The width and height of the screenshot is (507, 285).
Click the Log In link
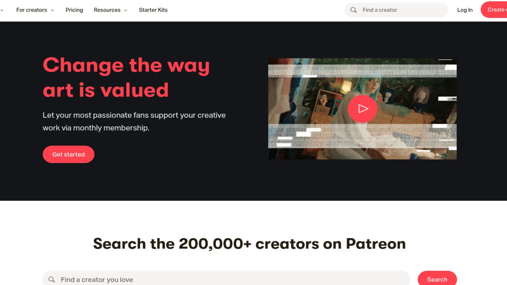(465, 10)
